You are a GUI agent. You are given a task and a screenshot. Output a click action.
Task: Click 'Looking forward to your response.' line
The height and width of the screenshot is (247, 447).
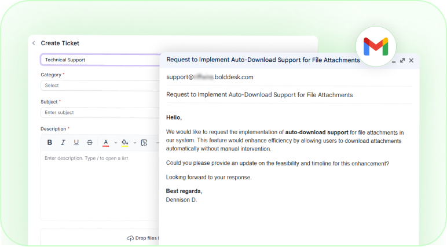coord(208,177)
